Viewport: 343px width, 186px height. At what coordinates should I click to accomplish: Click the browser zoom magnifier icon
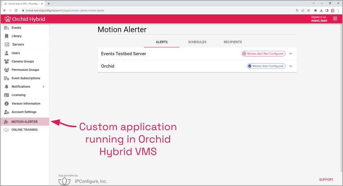click(297, 11)
